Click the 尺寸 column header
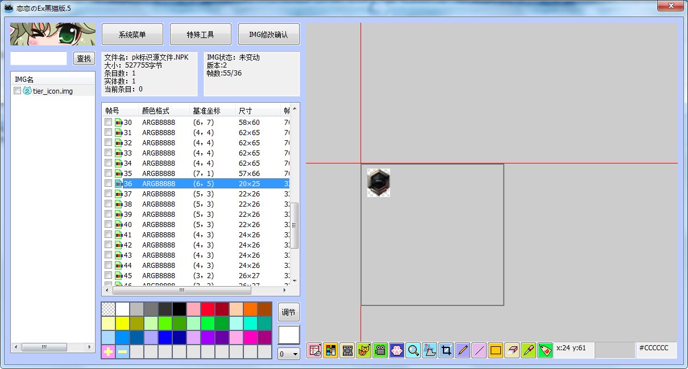Viewport: 688px width, 369px height. pyautogui.click(x=259, y=111)
